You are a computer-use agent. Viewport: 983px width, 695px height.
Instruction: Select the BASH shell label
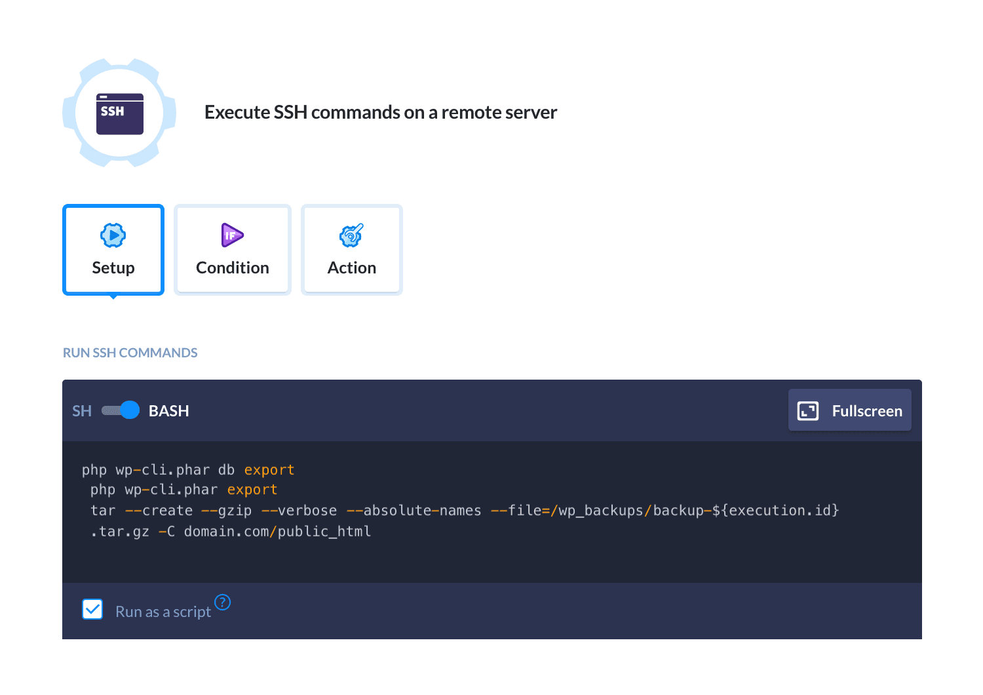tap(168, 411)
